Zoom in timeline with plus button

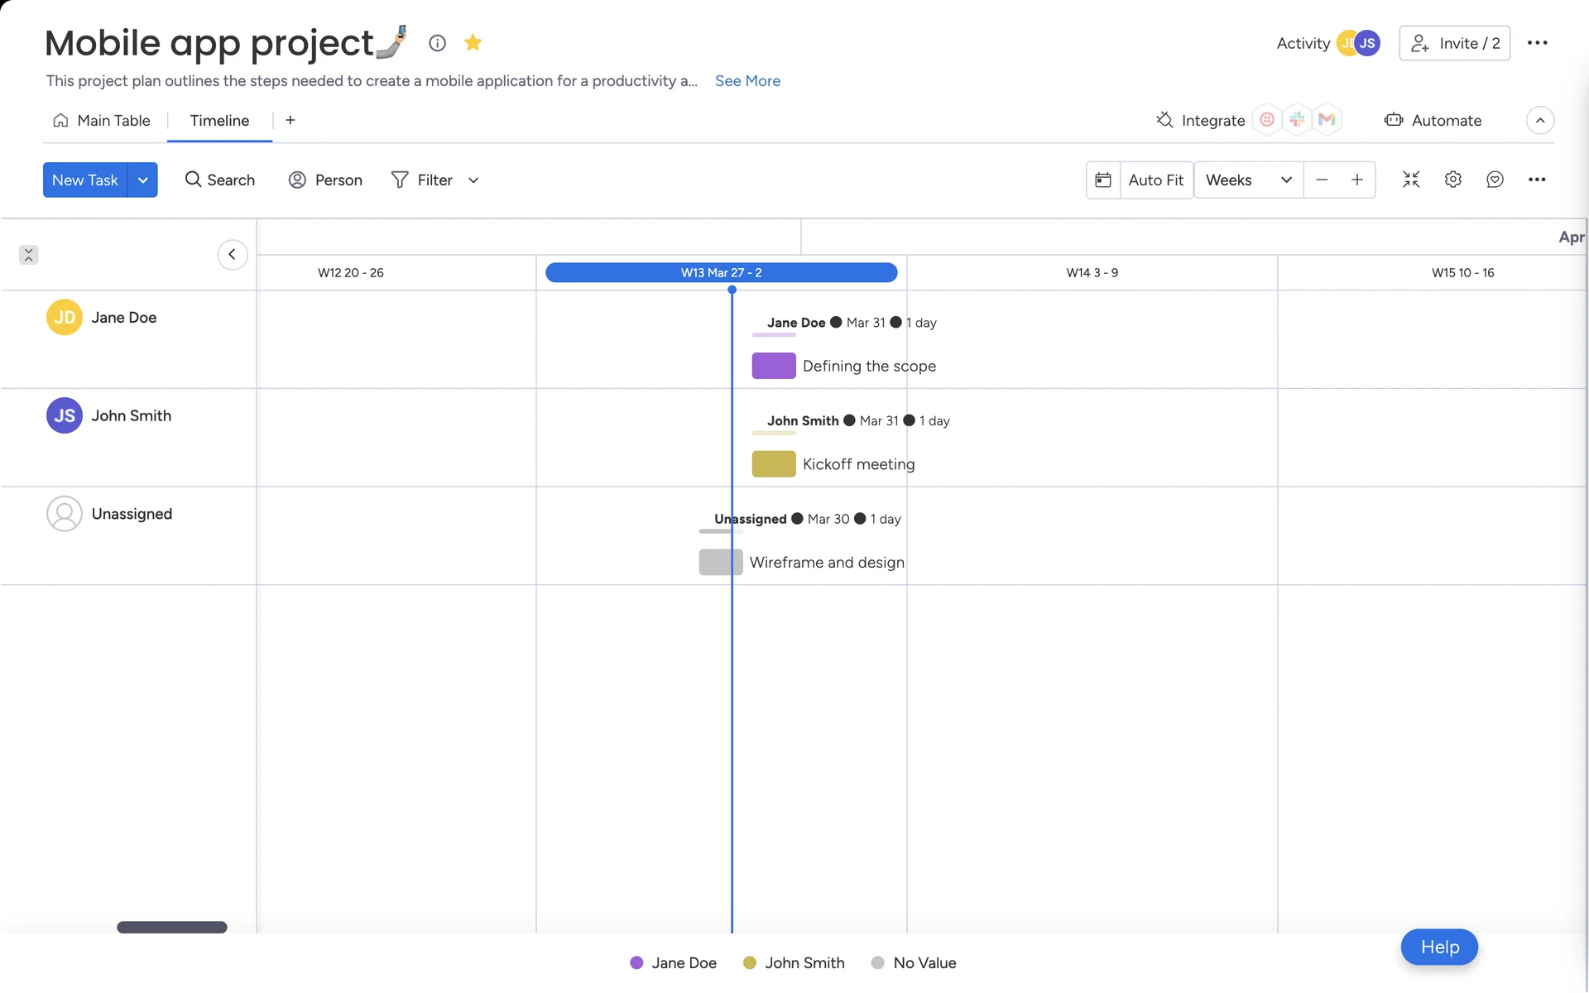tap(1357, 180)
